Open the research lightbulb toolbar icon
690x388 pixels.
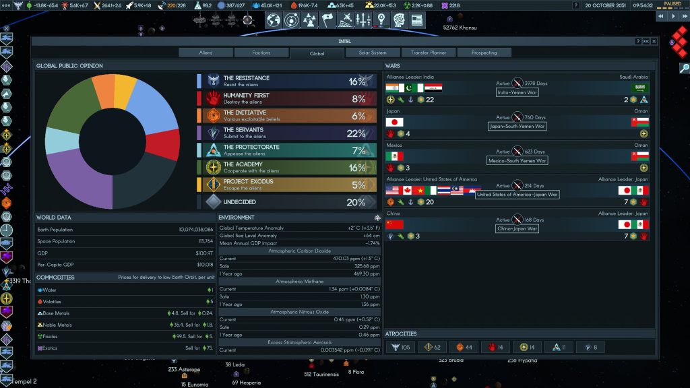(381, 20)
